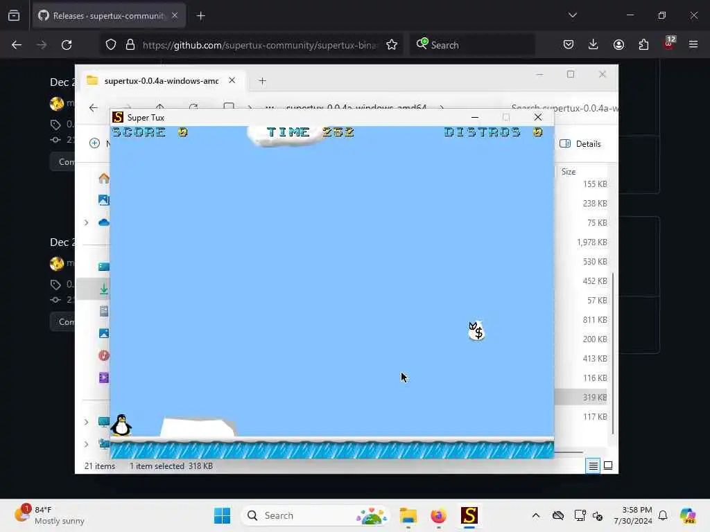The width and height of the screenshot is (710, 532).
Task: Open a new Firefox tab
Action: (x=201, y=16)
